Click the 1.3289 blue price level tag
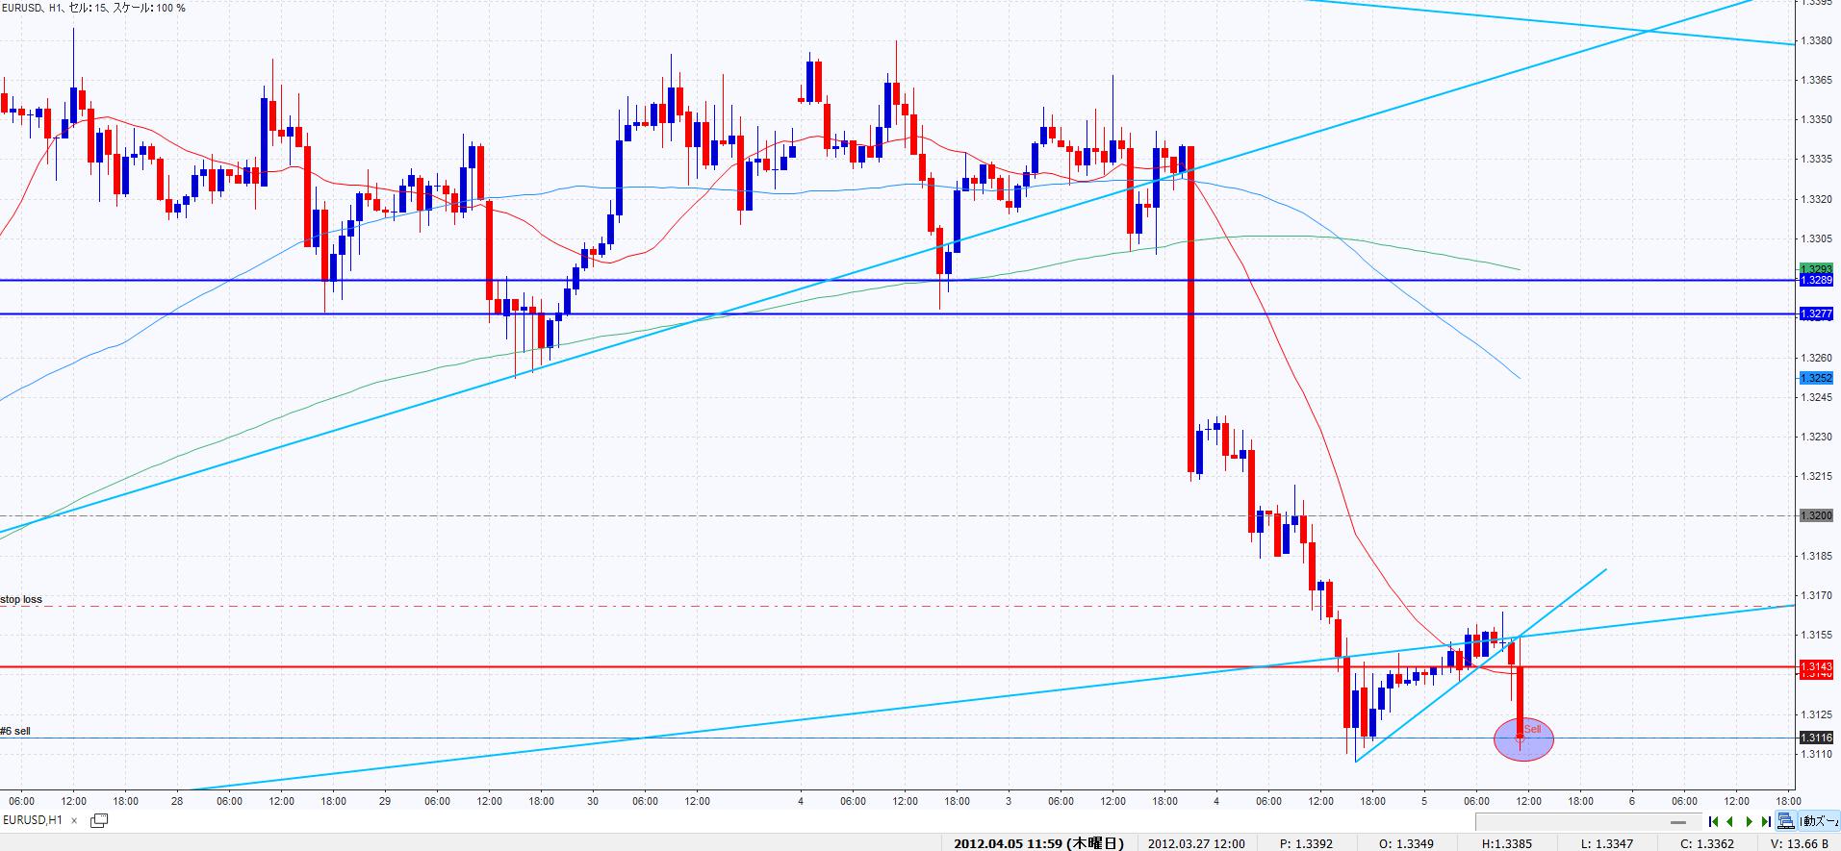This screenshot has width=1841, height=851. click(1816, 280)
